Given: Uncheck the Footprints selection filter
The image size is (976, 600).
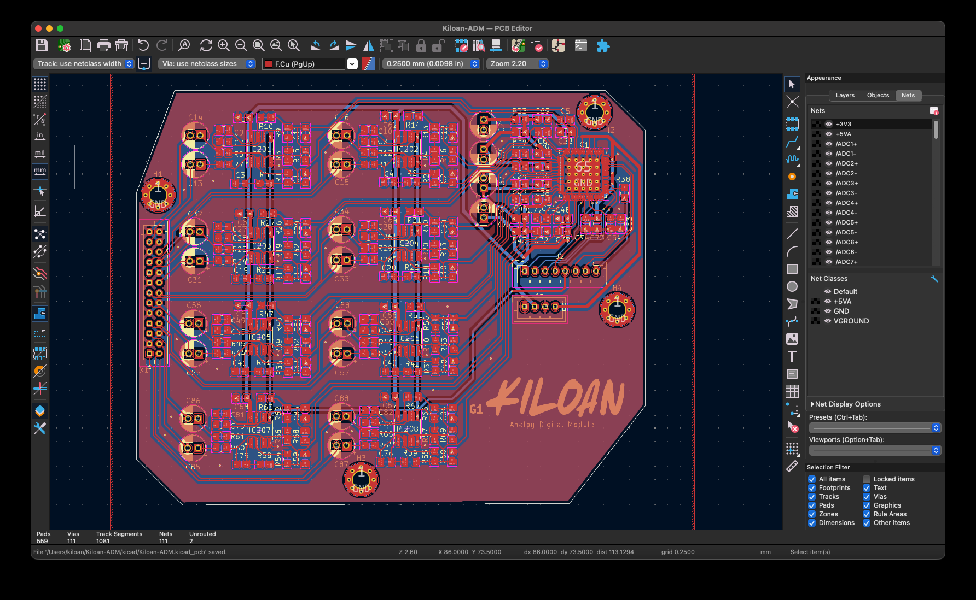Looking at the screenshot, I should click(x=812, y=488).
